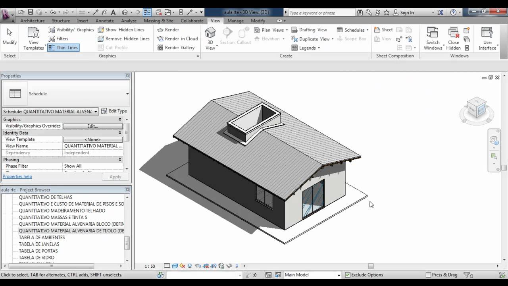The image size is (508, 286).
Task: Open the Insert ribbon tab
Action: point(83,21)
